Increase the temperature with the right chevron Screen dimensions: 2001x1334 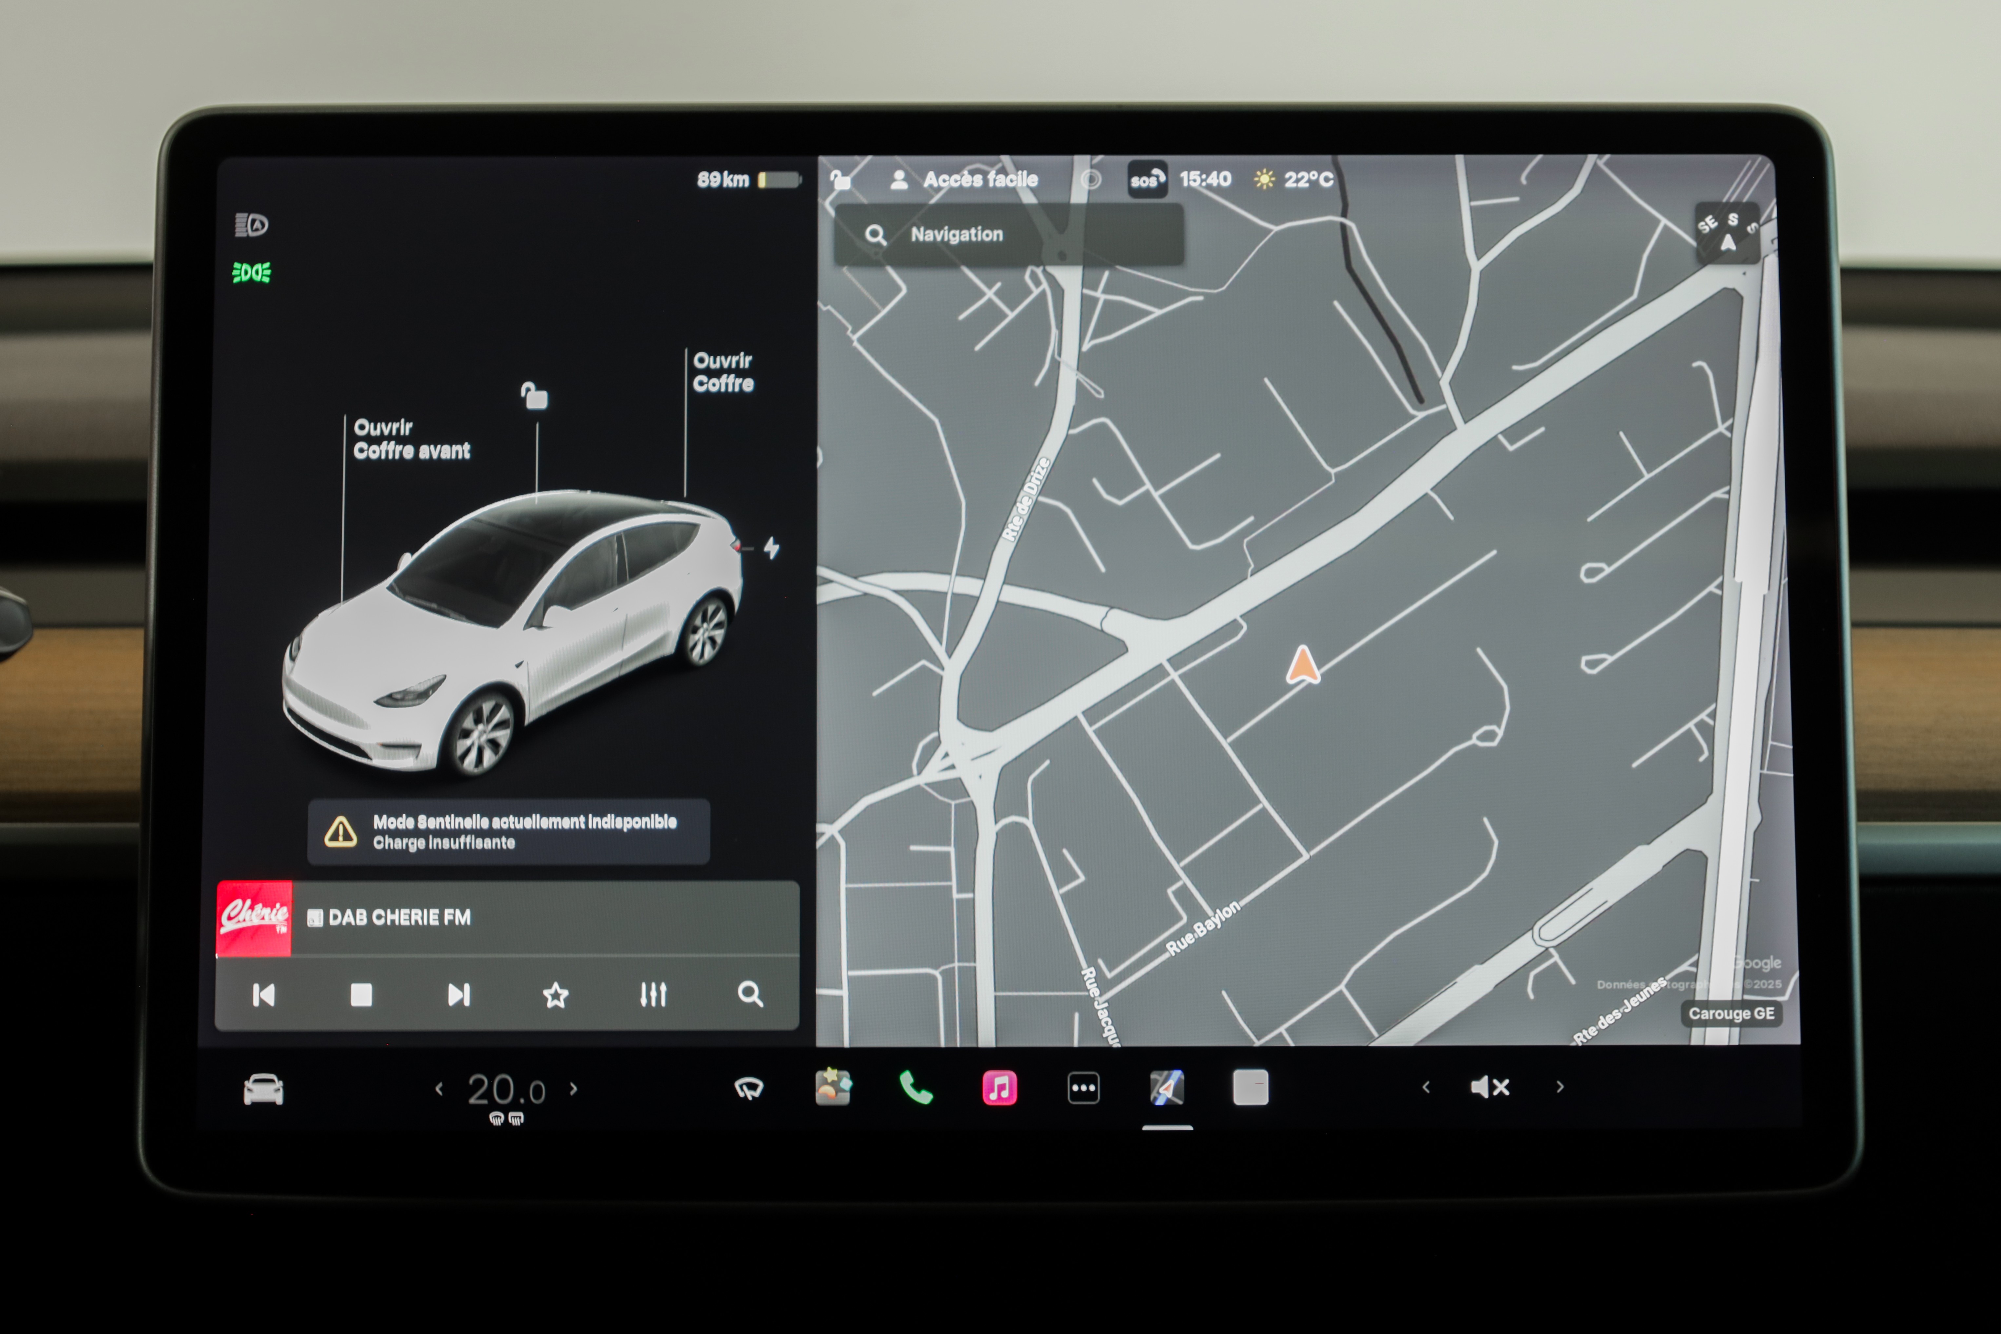click(x=573, y=1089)
